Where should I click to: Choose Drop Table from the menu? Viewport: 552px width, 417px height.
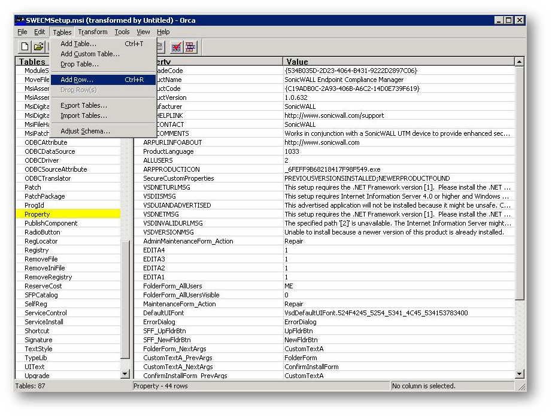[x=79, y=64]
